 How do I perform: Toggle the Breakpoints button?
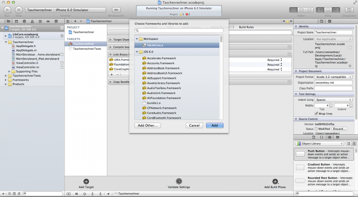[x=116, y=9]
